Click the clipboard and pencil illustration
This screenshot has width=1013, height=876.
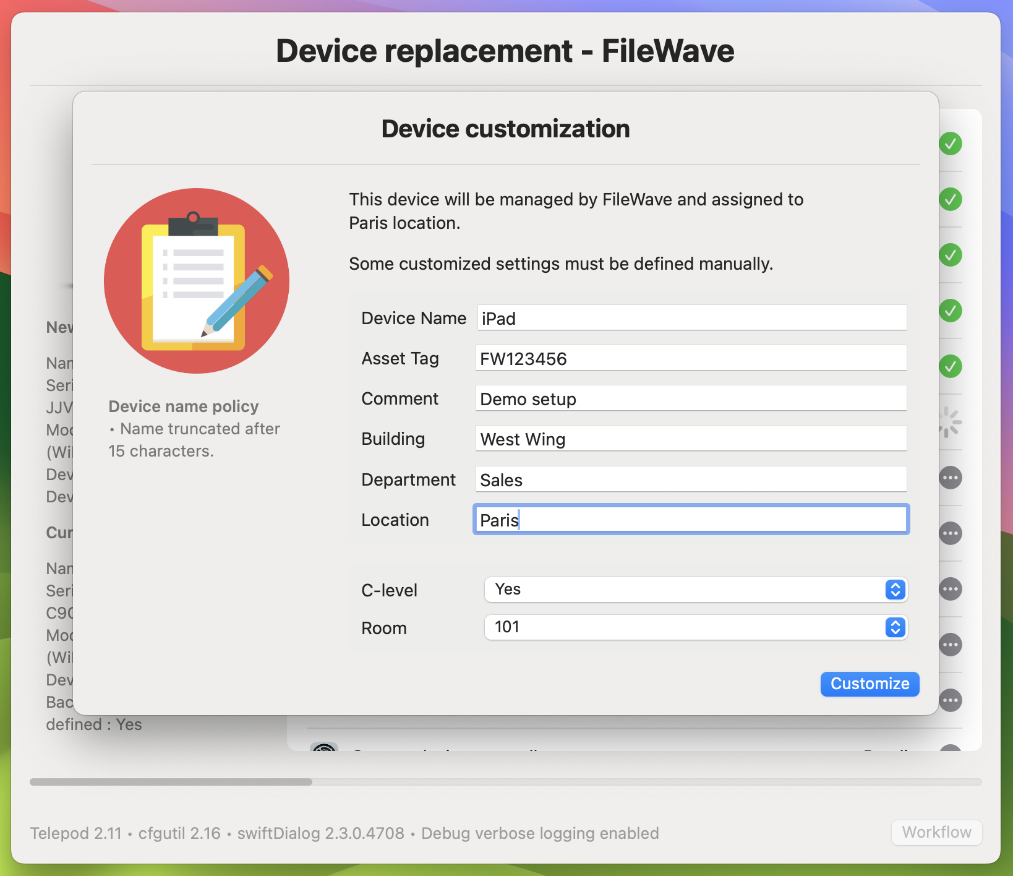[x=197, y=281]
